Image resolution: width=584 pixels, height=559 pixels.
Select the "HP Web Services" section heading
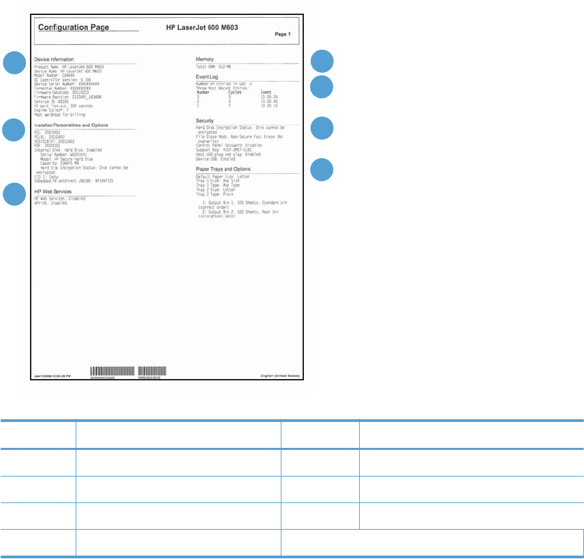point(53,191)
